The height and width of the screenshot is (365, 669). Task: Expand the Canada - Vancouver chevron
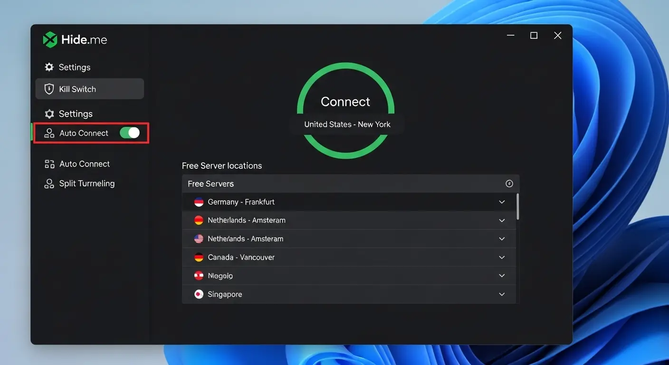pos(502,257)
